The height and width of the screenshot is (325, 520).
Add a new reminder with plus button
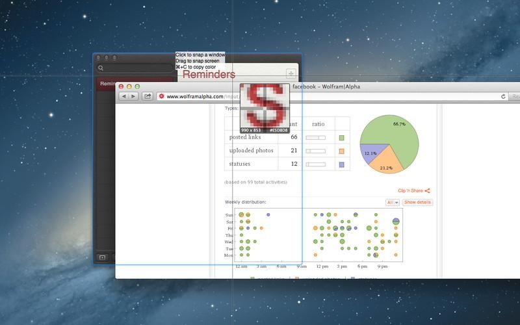291,73
